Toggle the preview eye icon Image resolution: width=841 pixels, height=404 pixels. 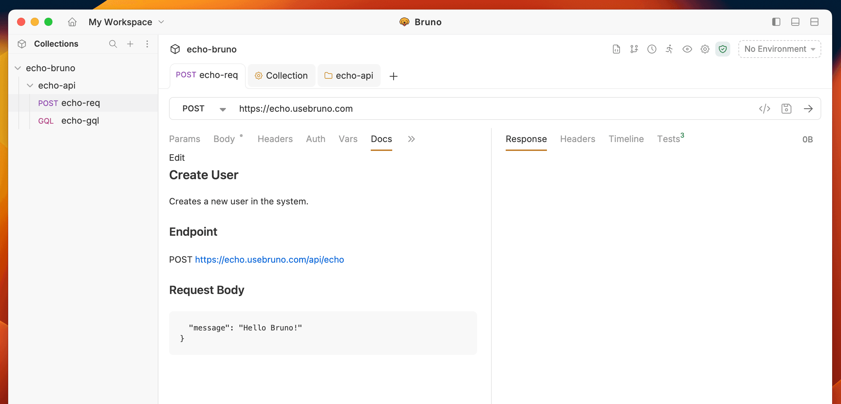pyautogui.click(x=687, y=49)
